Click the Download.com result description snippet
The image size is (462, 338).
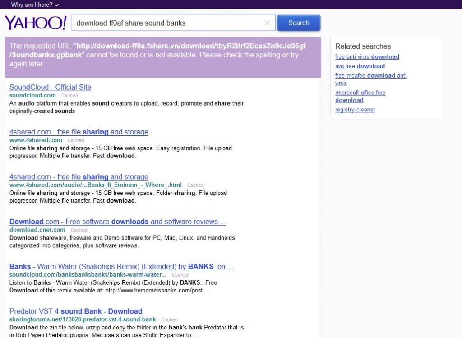point(122,241)
